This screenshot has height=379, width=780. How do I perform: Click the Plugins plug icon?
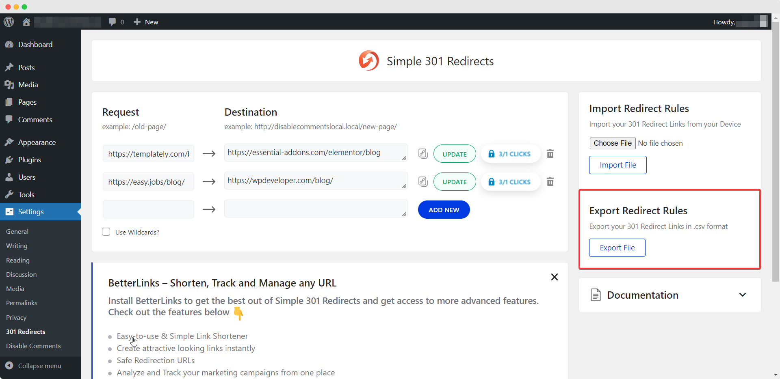9,160
